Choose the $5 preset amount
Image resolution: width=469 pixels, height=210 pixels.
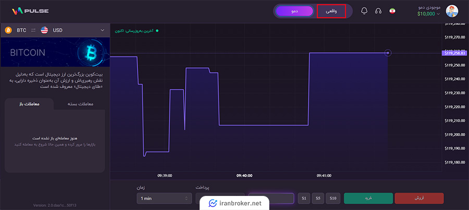pyautogui.click(x=318, y=199)
